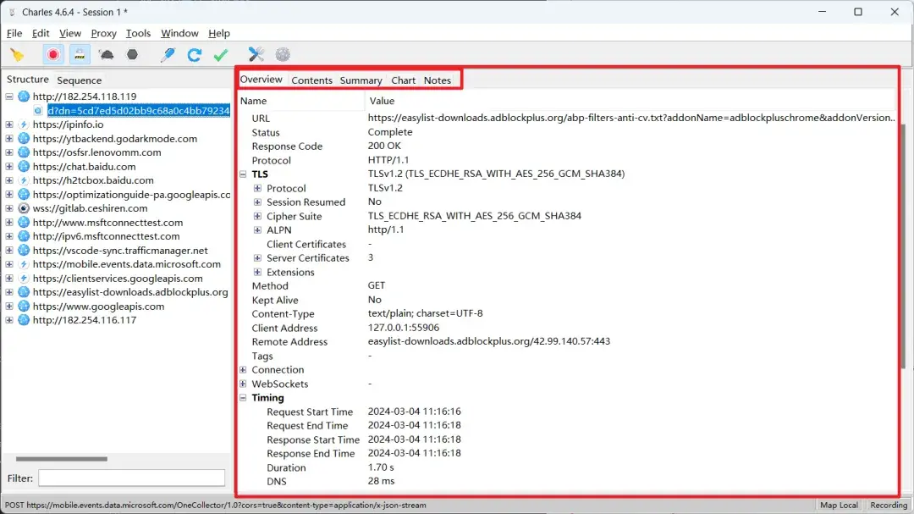Enable throttling with the turtle icon

coord(107,55)
